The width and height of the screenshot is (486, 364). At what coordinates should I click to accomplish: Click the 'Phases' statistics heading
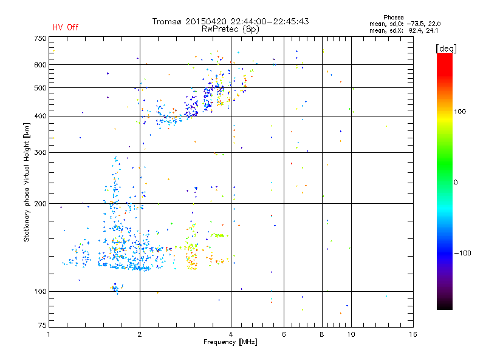tap(393, 18)
